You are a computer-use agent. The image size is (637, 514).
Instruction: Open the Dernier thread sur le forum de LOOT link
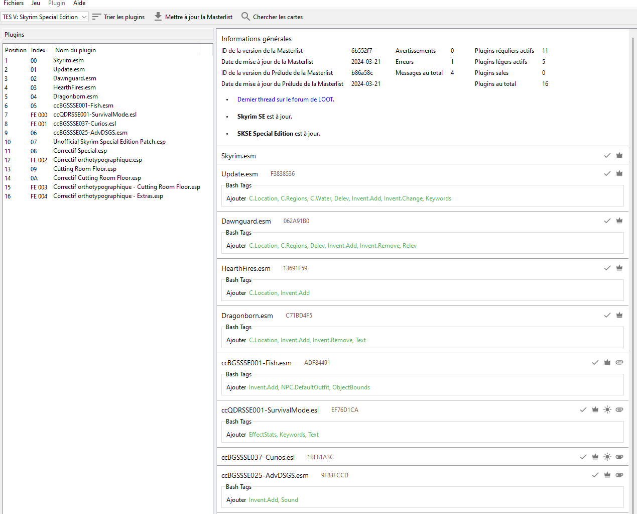(285, 99)
